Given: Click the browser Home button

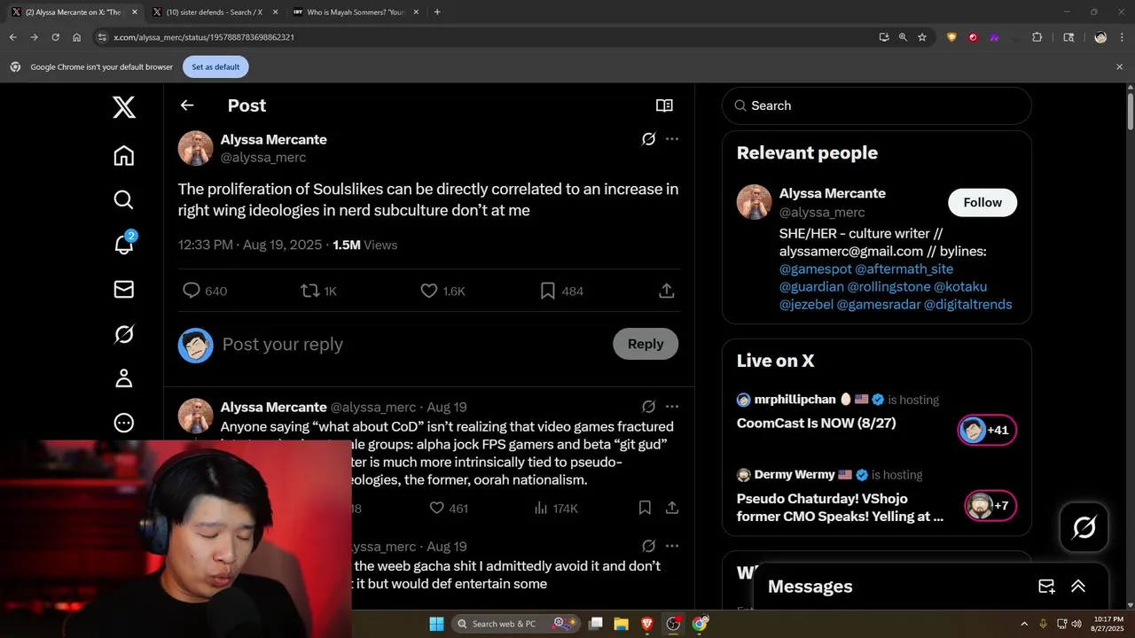Looking at the screenshot, I should click(x=76, y=37).
